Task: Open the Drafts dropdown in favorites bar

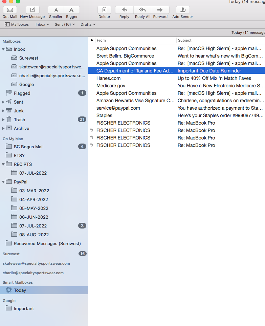Action: pos(88,24)
